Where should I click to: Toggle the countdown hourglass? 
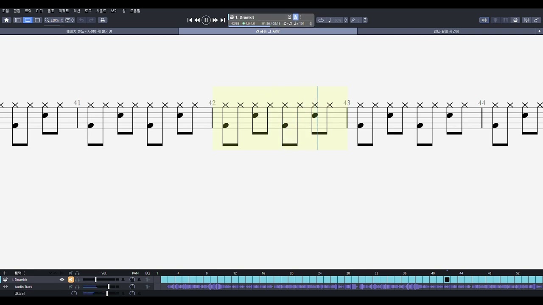290,17
